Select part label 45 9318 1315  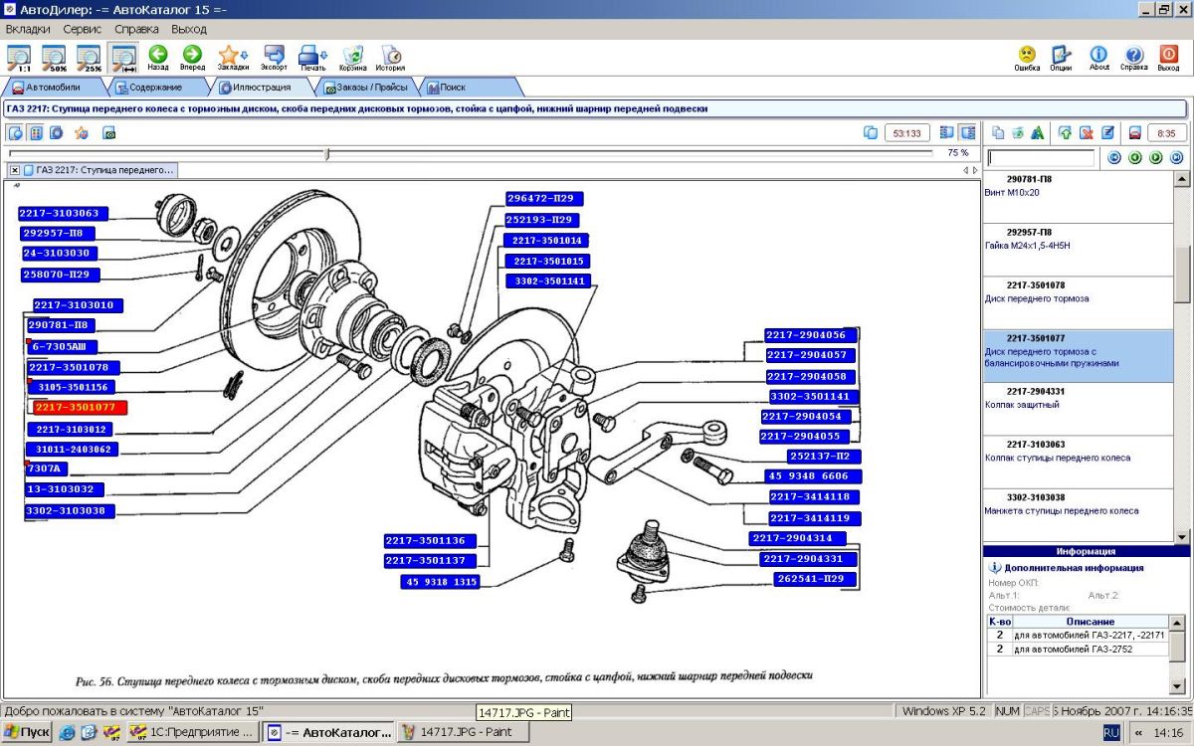441,582
